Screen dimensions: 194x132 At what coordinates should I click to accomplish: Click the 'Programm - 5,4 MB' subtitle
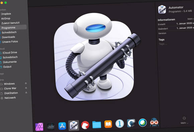180,11
